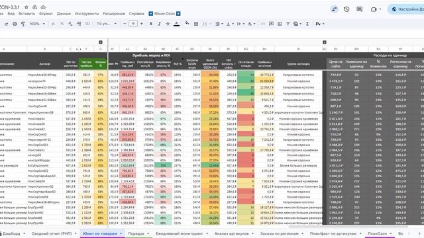Open the comments history icon
The width and height of the screenshot is (424, 238).
[359, 9]
